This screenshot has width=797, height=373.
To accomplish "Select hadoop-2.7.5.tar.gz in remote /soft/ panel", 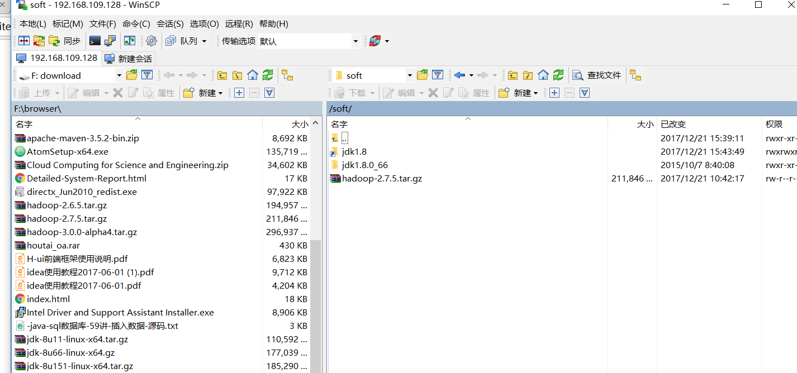I will (x=375, y=179).
